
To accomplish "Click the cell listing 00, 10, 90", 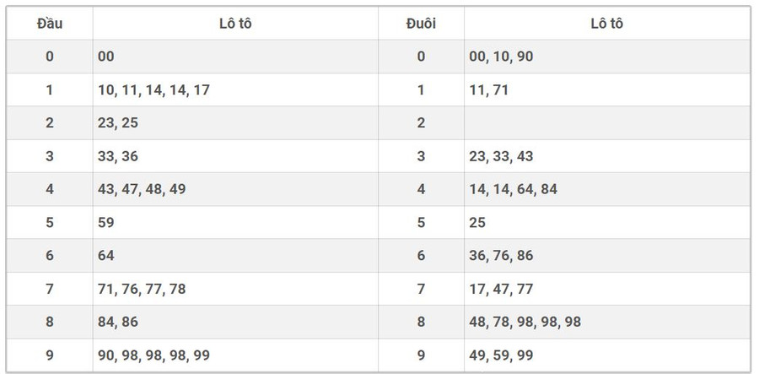I will pyautogui.click(x=501, y=57).
